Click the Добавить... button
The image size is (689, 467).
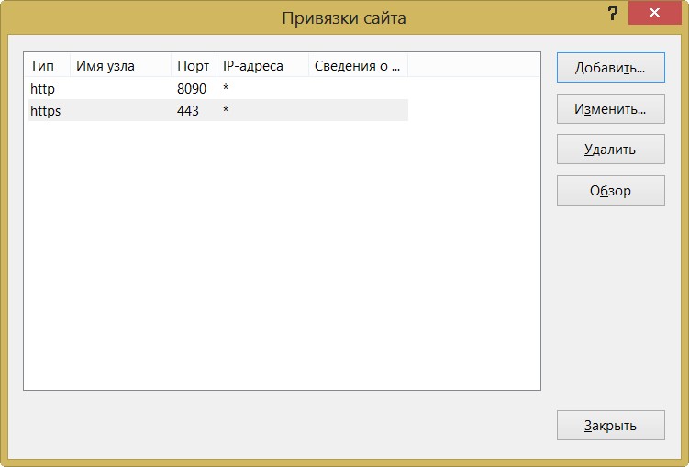610,68
